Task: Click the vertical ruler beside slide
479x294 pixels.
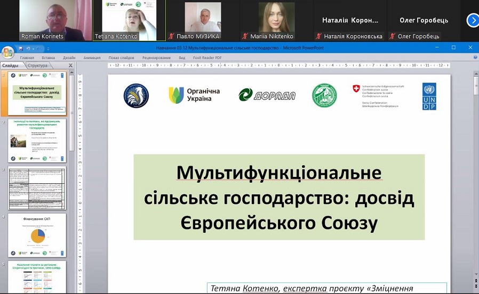Action: click(80, 184)
